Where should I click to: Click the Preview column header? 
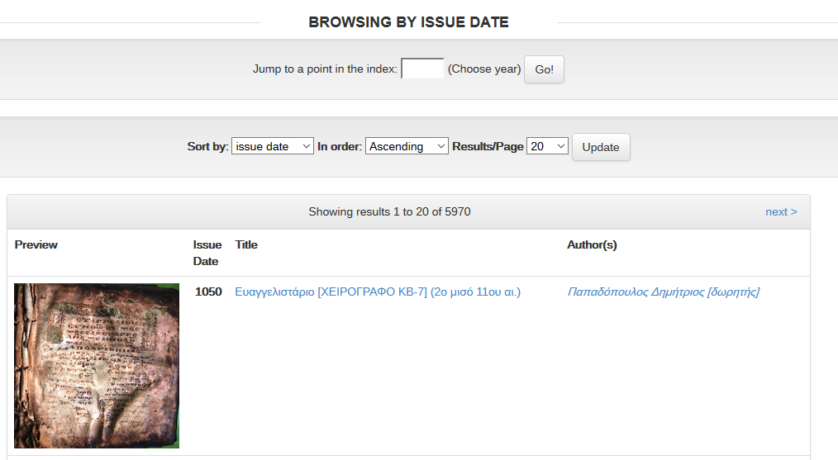pyautogui.click(x=36, y=244)
